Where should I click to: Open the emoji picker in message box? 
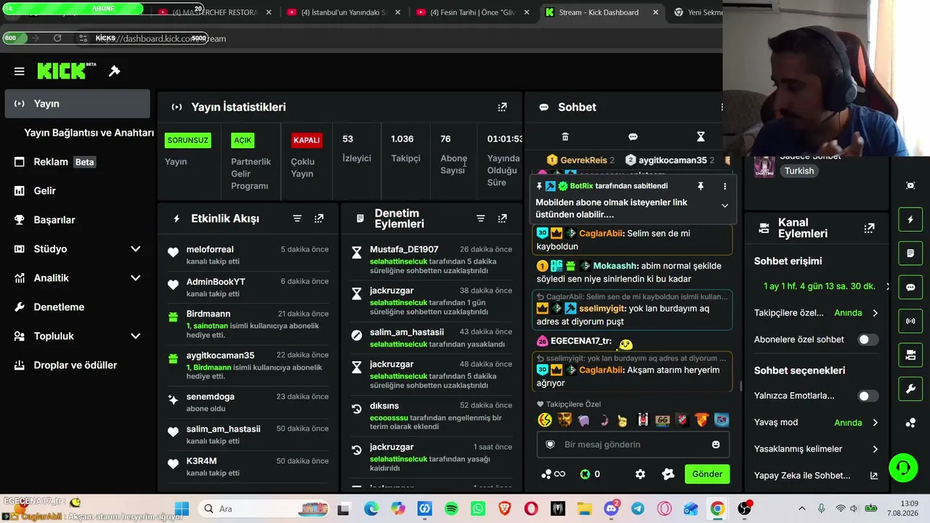pos(716,445)
